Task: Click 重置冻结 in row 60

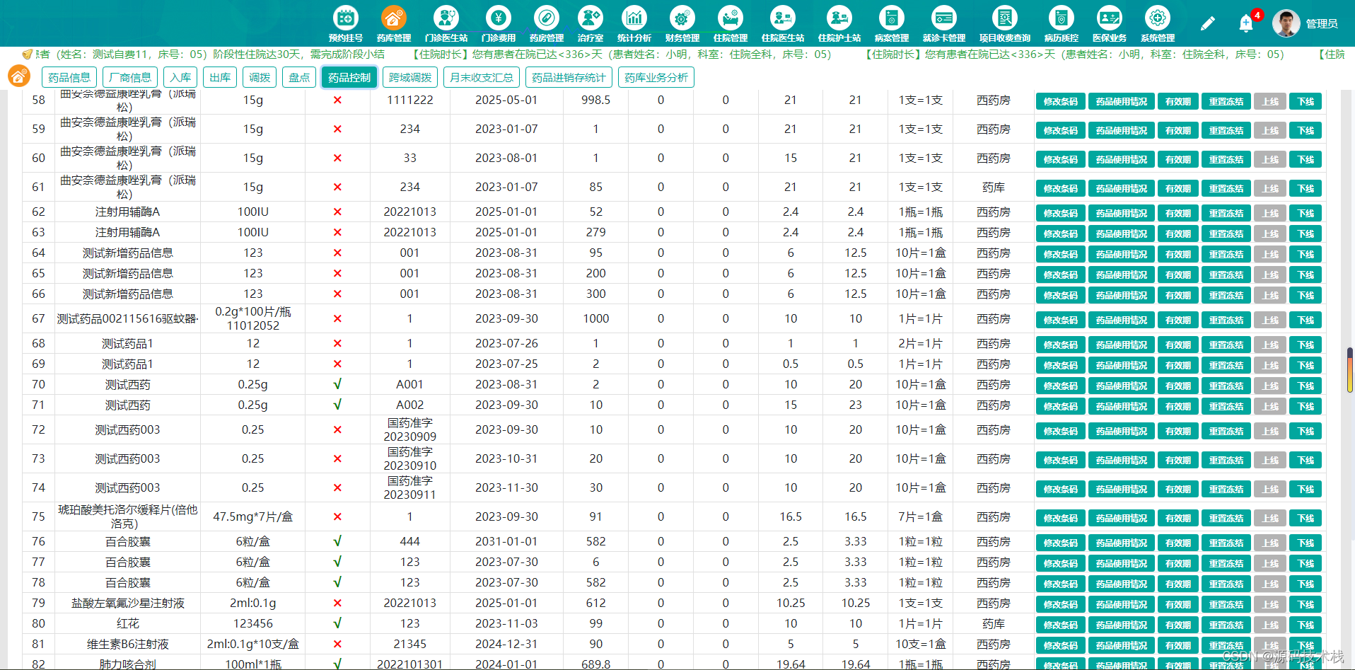Action: click(1226, 159)
